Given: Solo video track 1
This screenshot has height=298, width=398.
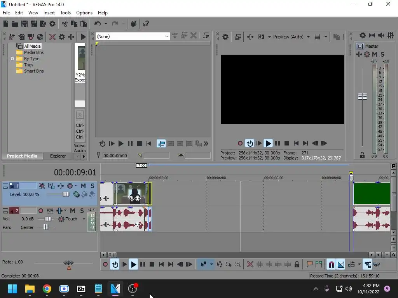Looking at the screenshot, I should pos(93,186).
